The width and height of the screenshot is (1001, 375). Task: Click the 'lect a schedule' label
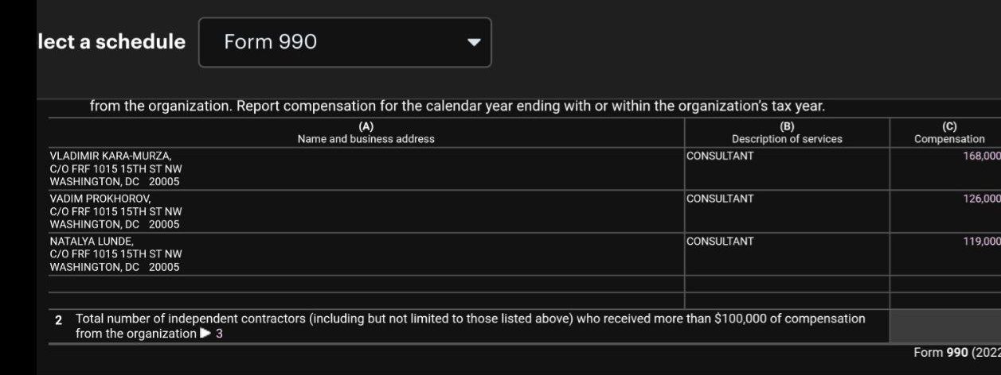[x=111, y=42]
